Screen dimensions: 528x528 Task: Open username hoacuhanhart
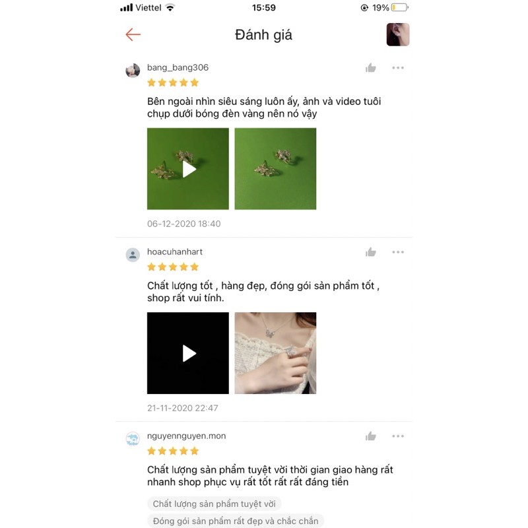click(x=175, y=252)
